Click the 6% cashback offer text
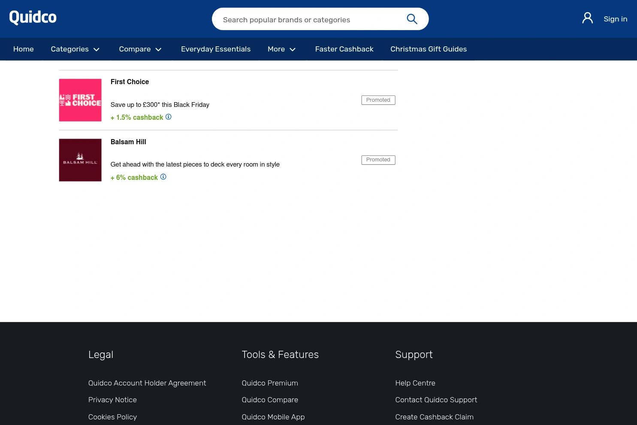637x425 pixels. (x=134, y=177)
